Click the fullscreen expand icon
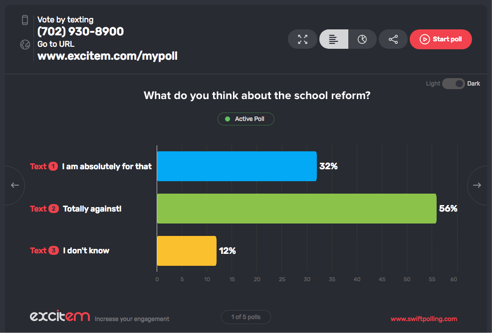This screenshot has width=492, height=333. coord(302,39)
